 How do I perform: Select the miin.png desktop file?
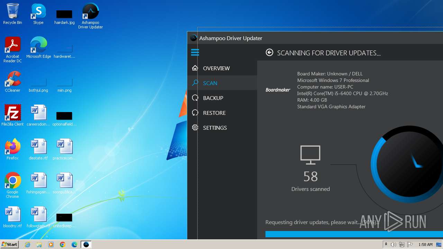tap(64, 85)
